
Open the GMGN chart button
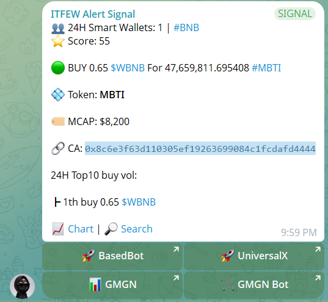pos(112,285)
